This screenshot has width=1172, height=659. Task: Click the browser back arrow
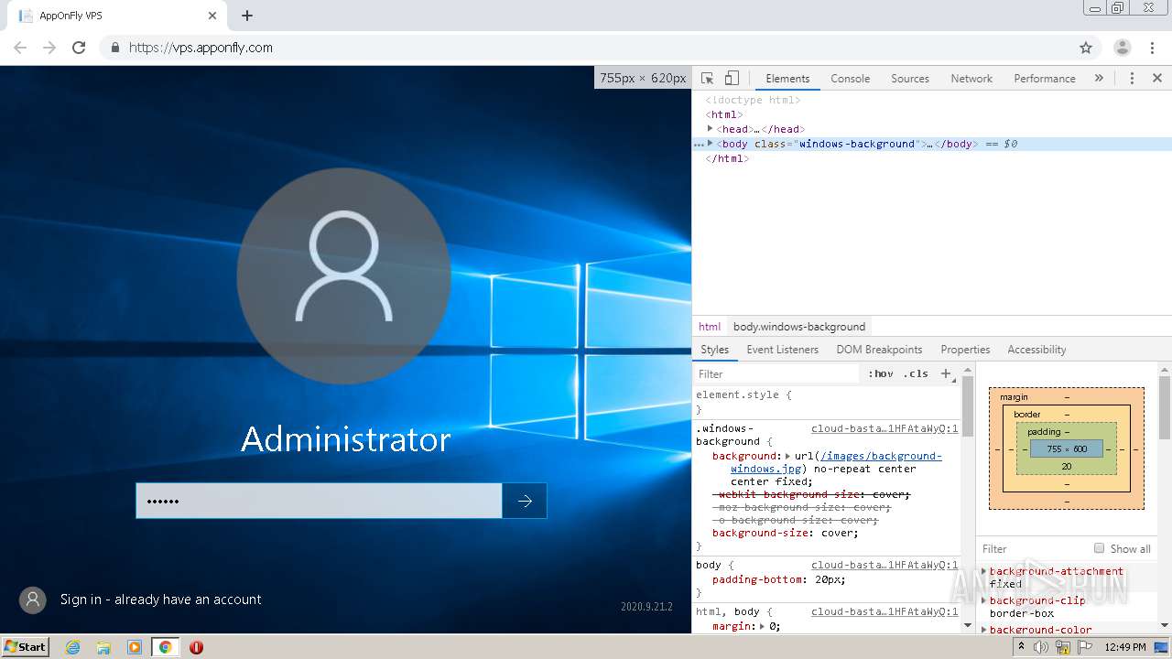(x=20, y=48)
